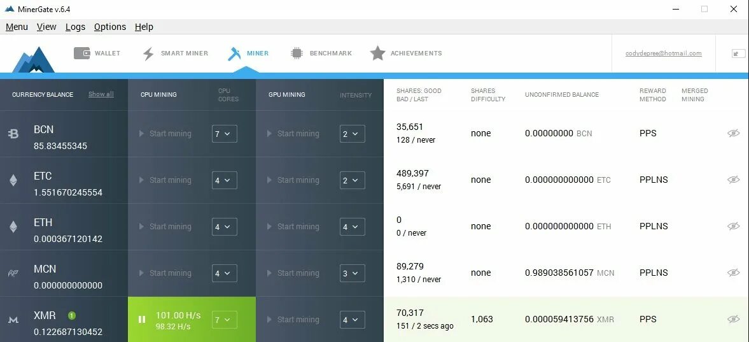The height and width of the screenshot is (342, 749).
Task: Click the export icon beside account email
Action: 738,53
